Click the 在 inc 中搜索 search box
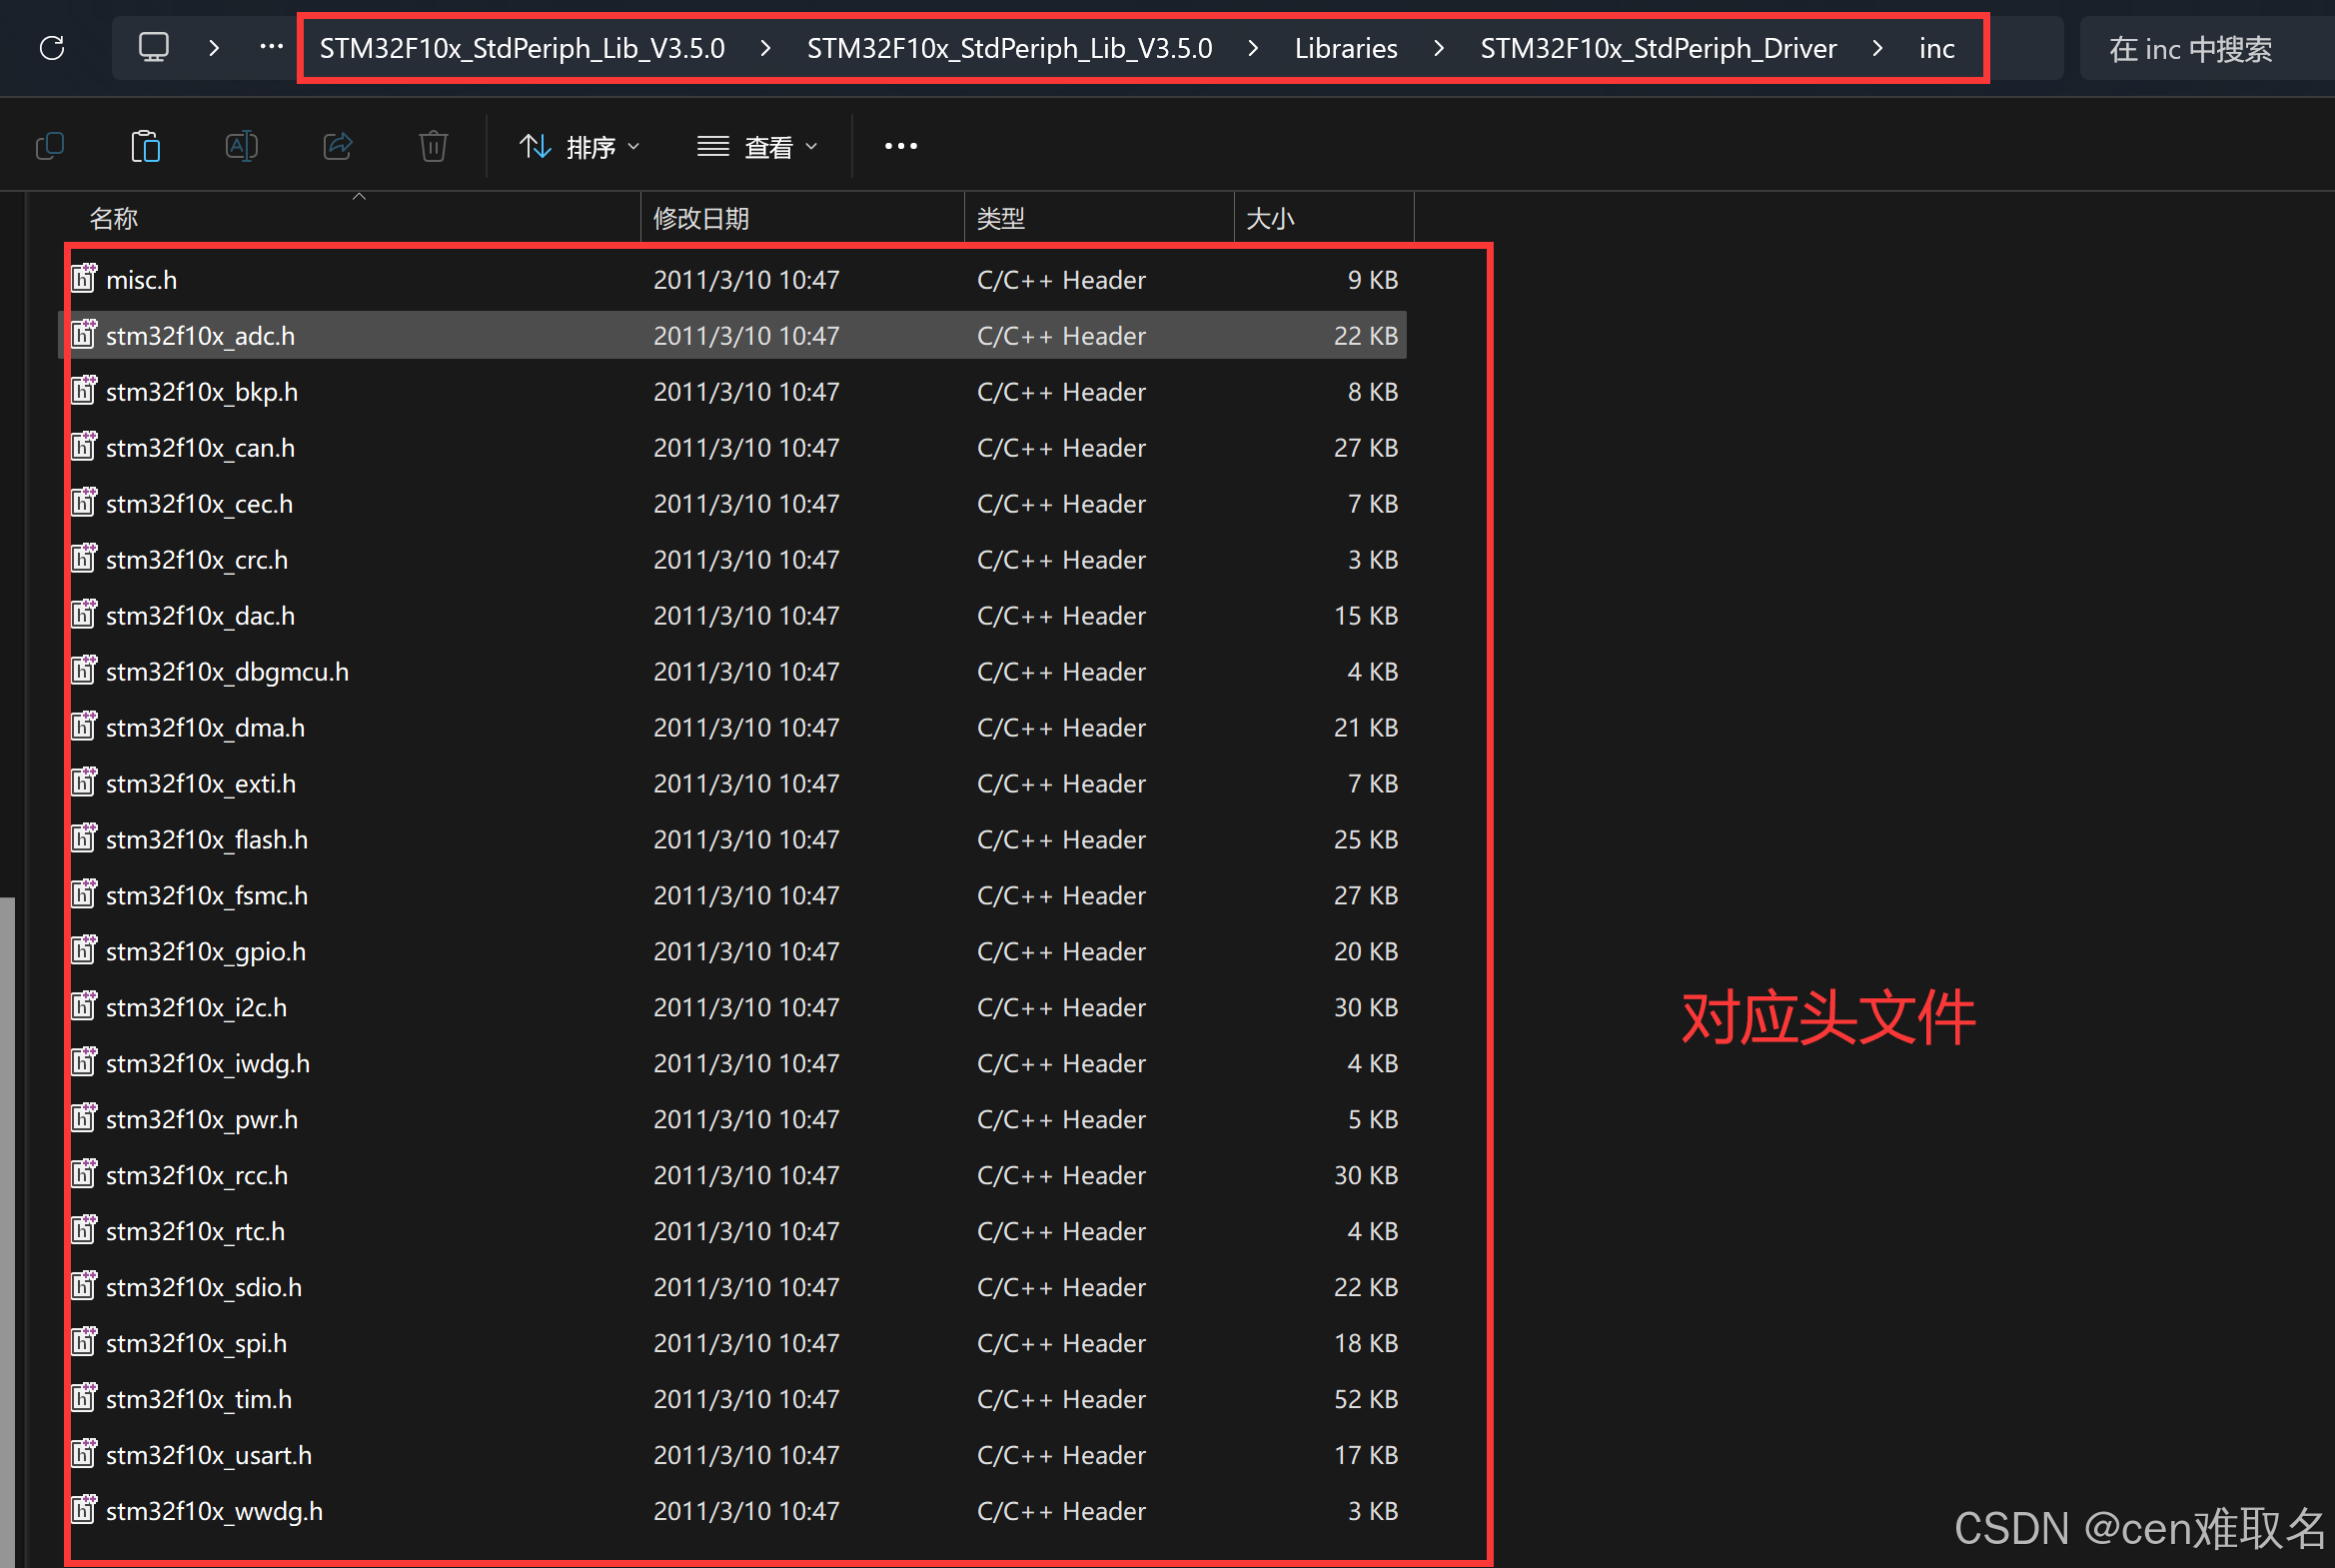Screen dimensions: 2335x1568 (x=2199, y=48)
